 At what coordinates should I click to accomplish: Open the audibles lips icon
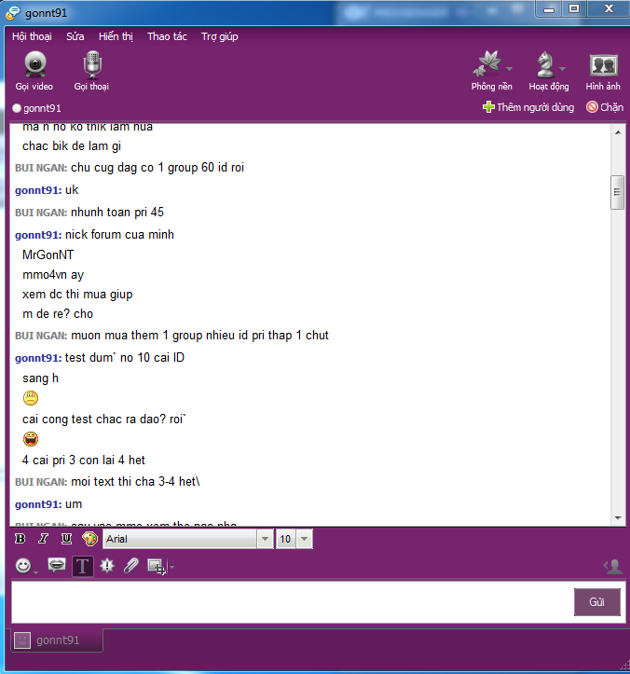pos(57,565)
